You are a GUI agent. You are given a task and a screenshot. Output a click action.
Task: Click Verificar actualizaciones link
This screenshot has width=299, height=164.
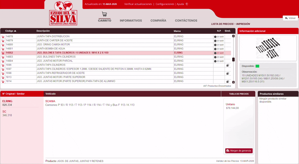click(138, 4)
